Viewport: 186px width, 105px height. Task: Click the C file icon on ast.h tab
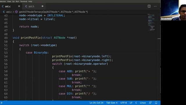tap(26, 6)
